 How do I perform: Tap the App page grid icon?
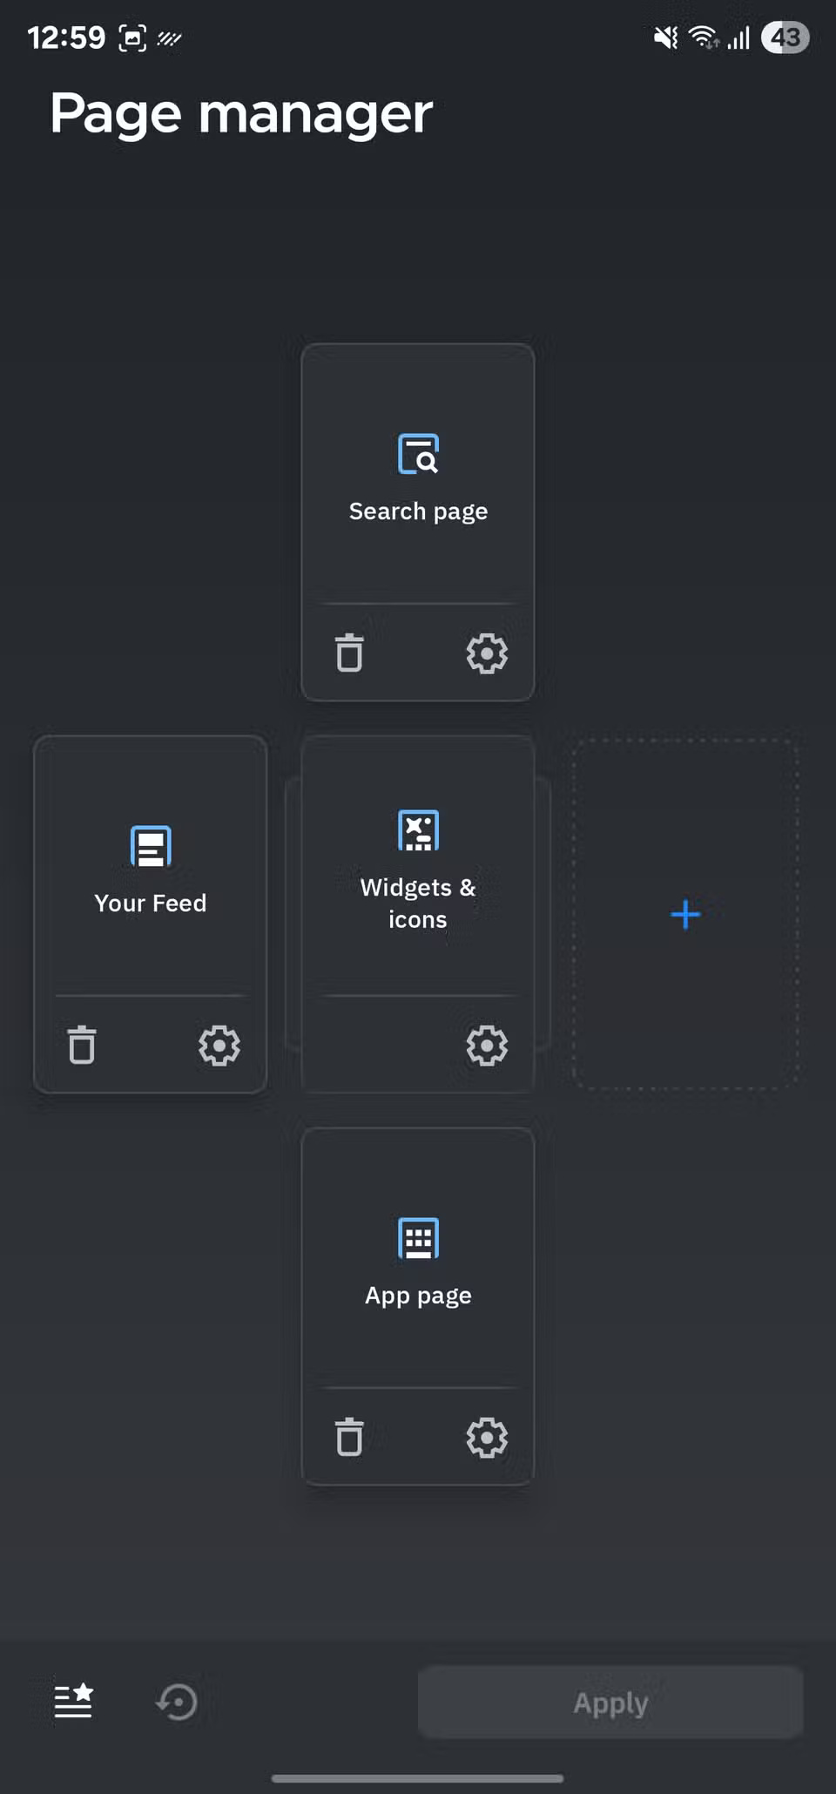tap(418, 1238)
